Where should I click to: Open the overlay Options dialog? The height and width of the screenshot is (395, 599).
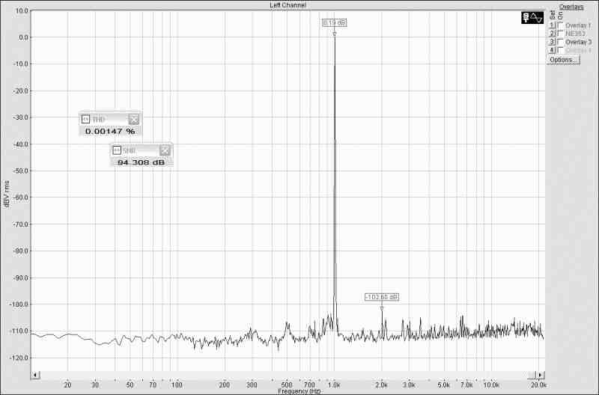coord(564,60)
